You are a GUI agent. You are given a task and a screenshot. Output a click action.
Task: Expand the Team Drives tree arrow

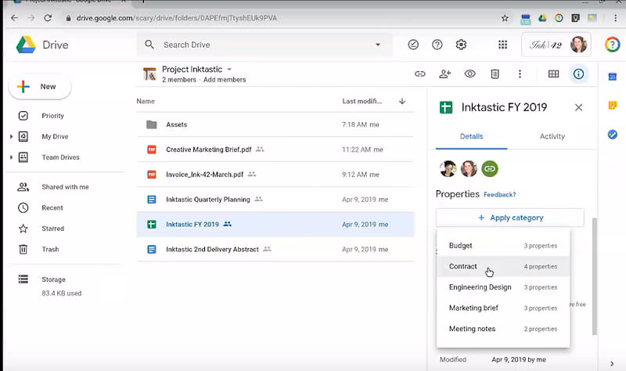click(11, 157)
